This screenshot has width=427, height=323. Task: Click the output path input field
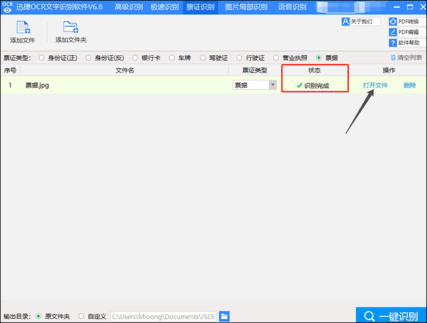click(164, 316)
